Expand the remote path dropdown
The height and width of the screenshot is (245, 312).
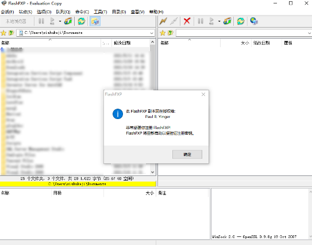click(309, 33)
